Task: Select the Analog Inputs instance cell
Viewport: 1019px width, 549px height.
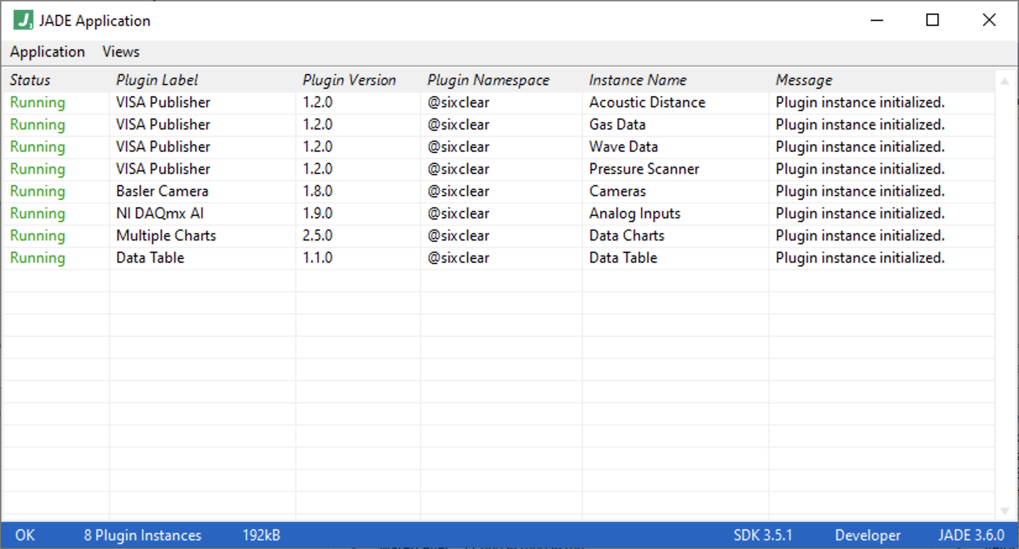Action: pos(635,213)
